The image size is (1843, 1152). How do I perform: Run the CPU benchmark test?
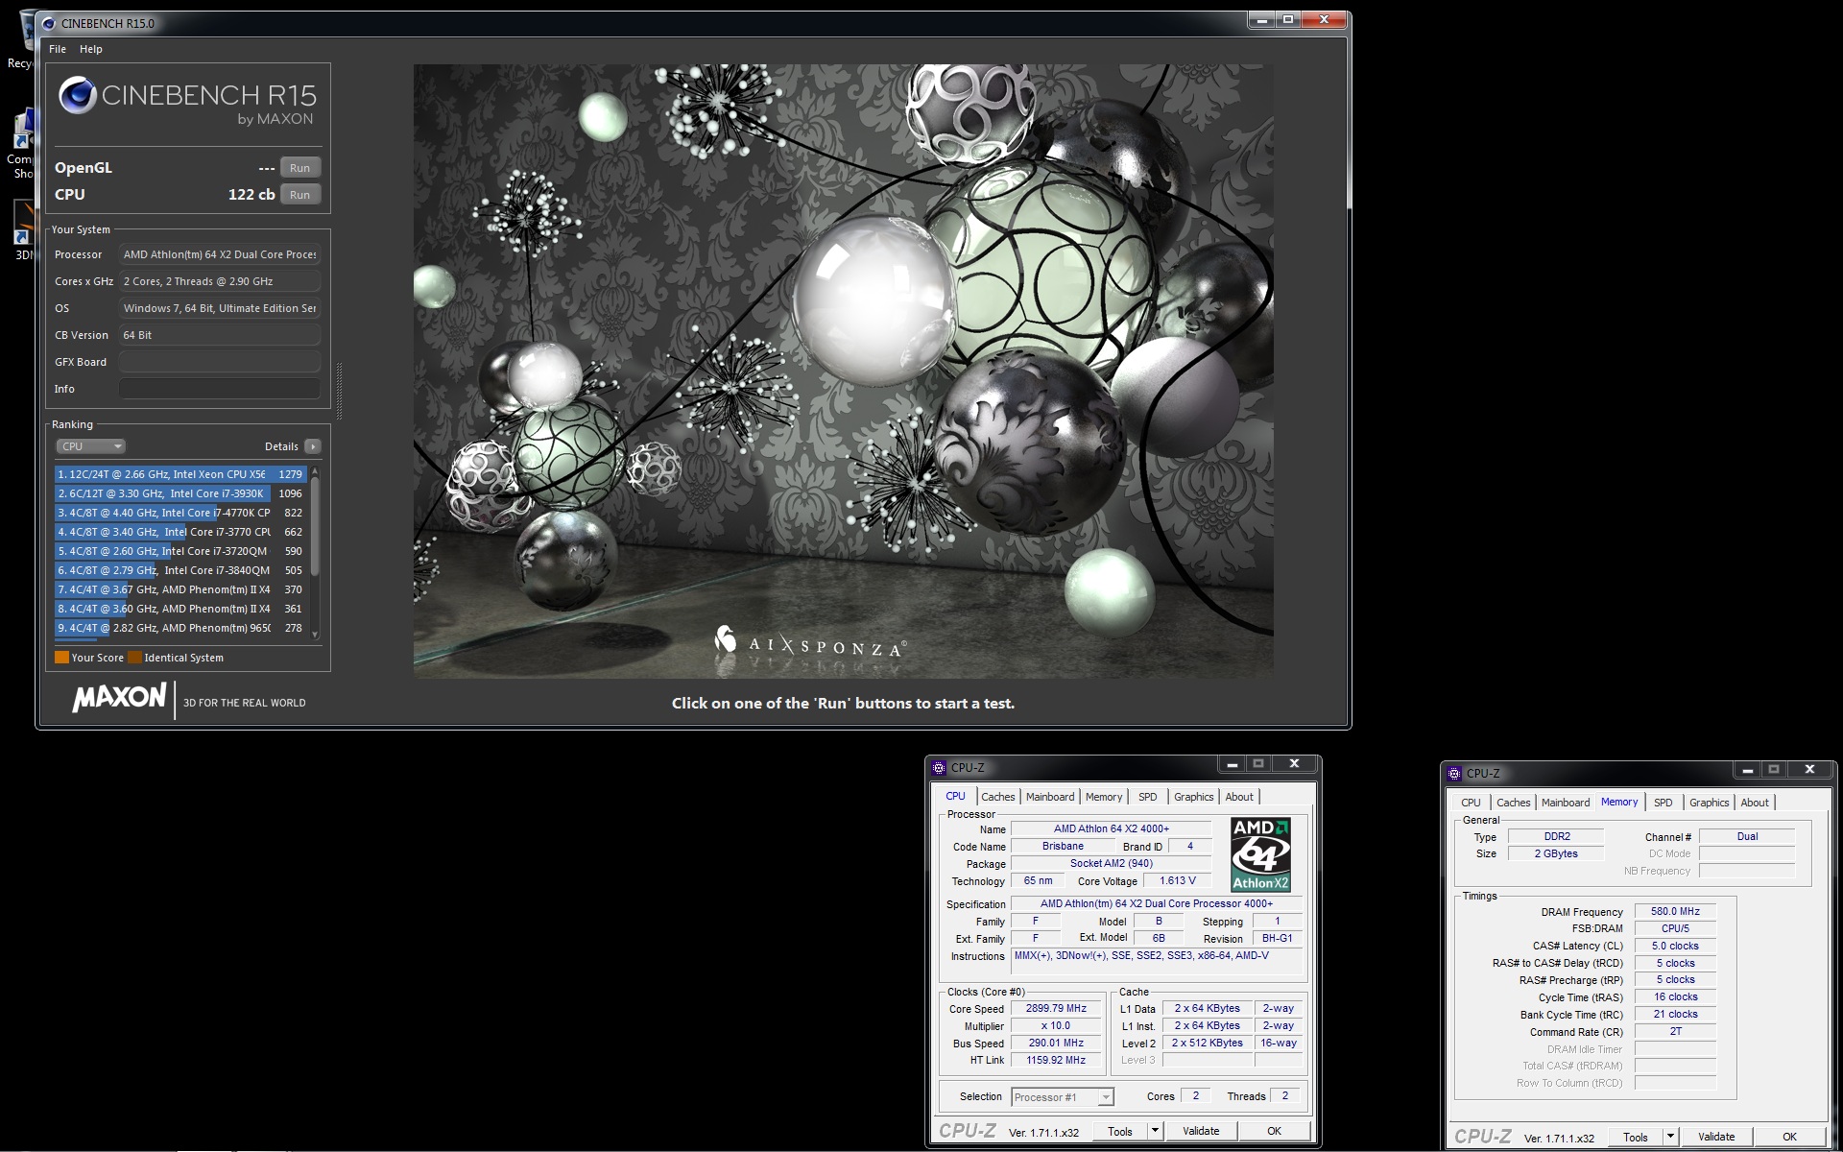click(299, 195)
